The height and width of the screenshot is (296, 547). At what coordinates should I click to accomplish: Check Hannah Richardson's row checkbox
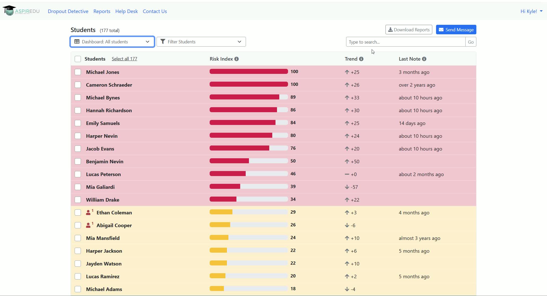point(78,110)
